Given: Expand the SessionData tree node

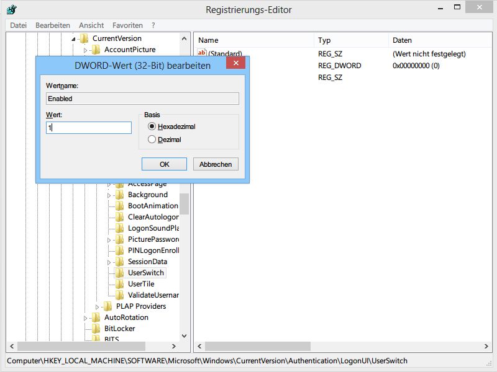Looking at the screenshot, I should pyautogui.click(x=109, y=262).
